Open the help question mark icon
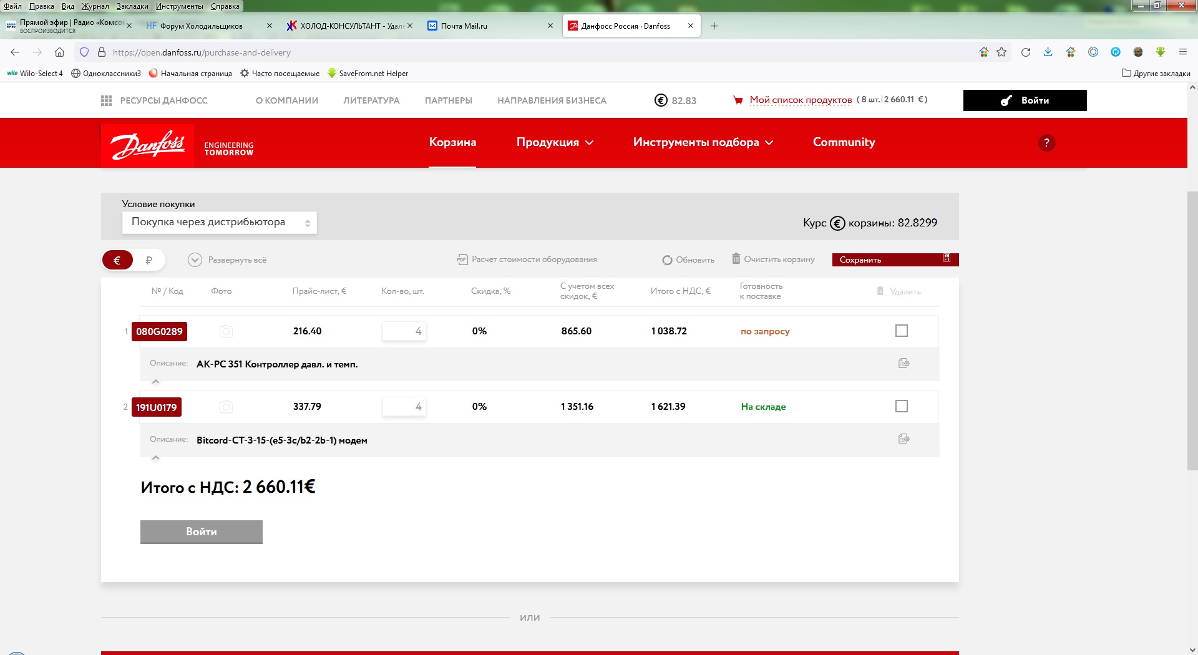 click(1046, 143)
